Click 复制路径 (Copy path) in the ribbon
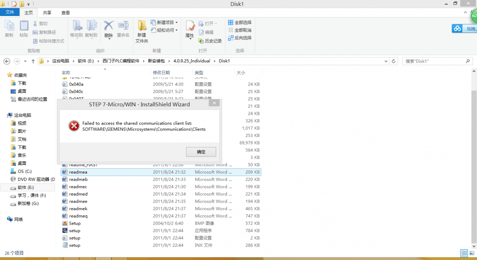 (x=44, y=32)
